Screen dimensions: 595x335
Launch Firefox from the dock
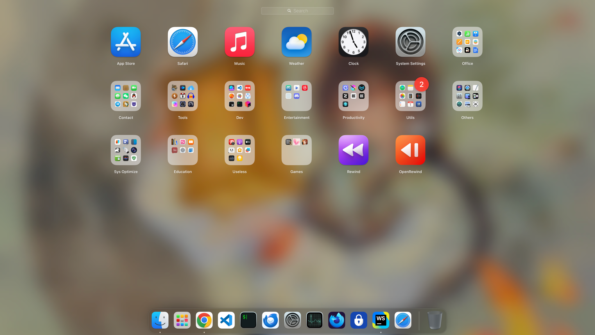tap(336, 320)
